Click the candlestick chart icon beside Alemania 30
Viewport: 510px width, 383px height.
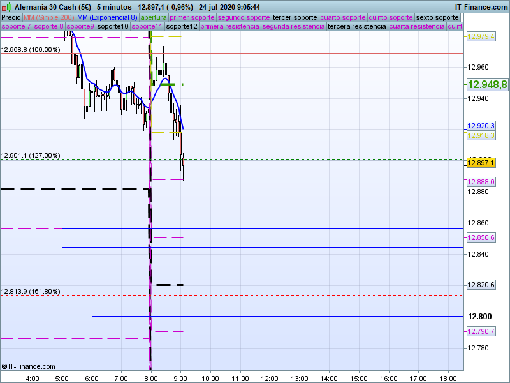7,7
